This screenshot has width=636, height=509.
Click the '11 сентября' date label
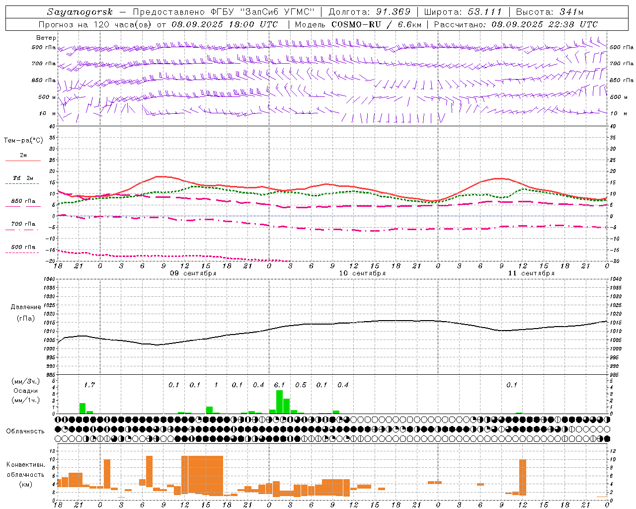coord(531,273)
